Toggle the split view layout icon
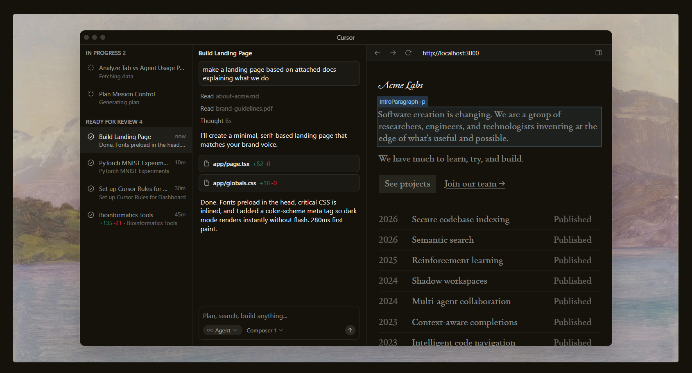Screen dimensions: 692x373 [x=598, y=52]
